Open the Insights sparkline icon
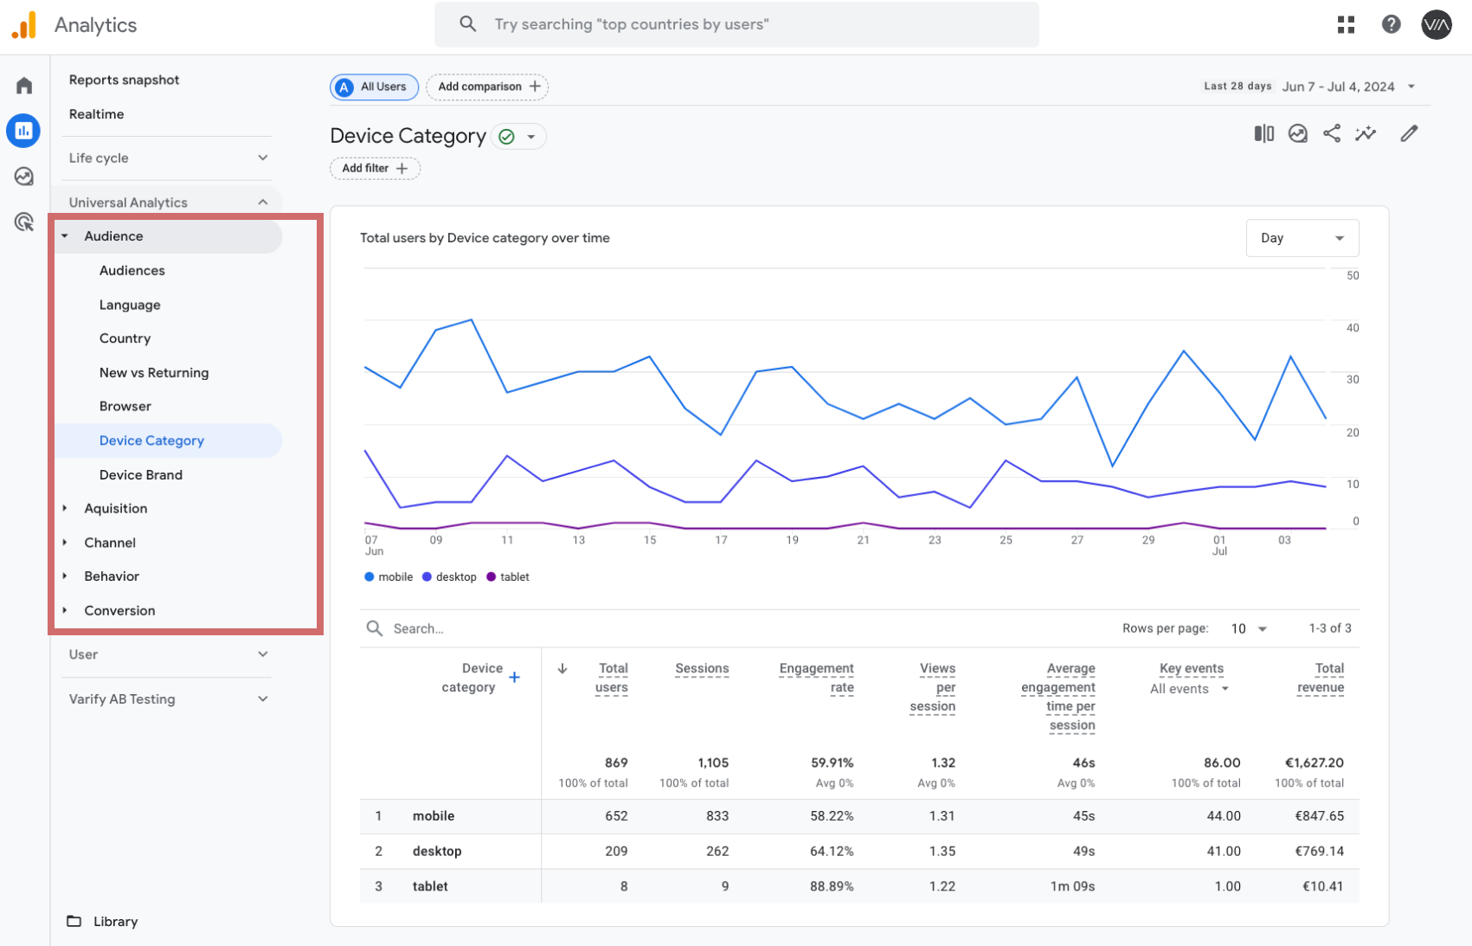This screenshot has height=946, width=1472. coord(1366,133)
